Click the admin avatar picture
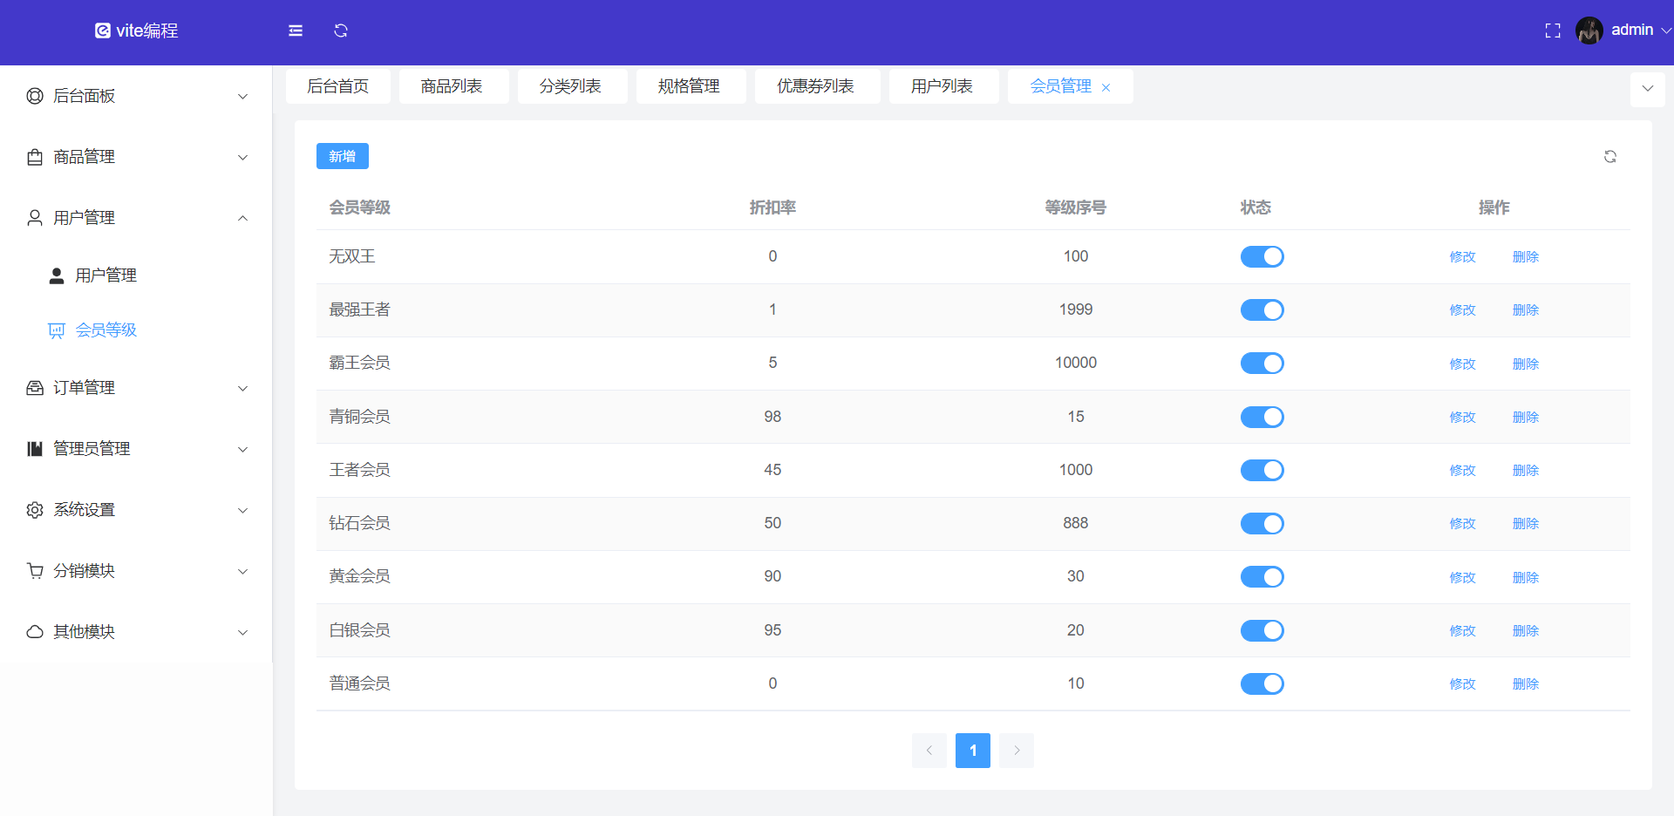 pos(1589,31)
